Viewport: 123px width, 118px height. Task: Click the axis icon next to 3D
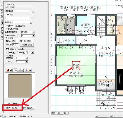click(22, 70)
